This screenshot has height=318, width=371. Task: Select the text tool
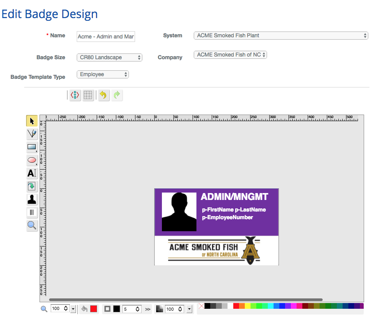(32, 173)
